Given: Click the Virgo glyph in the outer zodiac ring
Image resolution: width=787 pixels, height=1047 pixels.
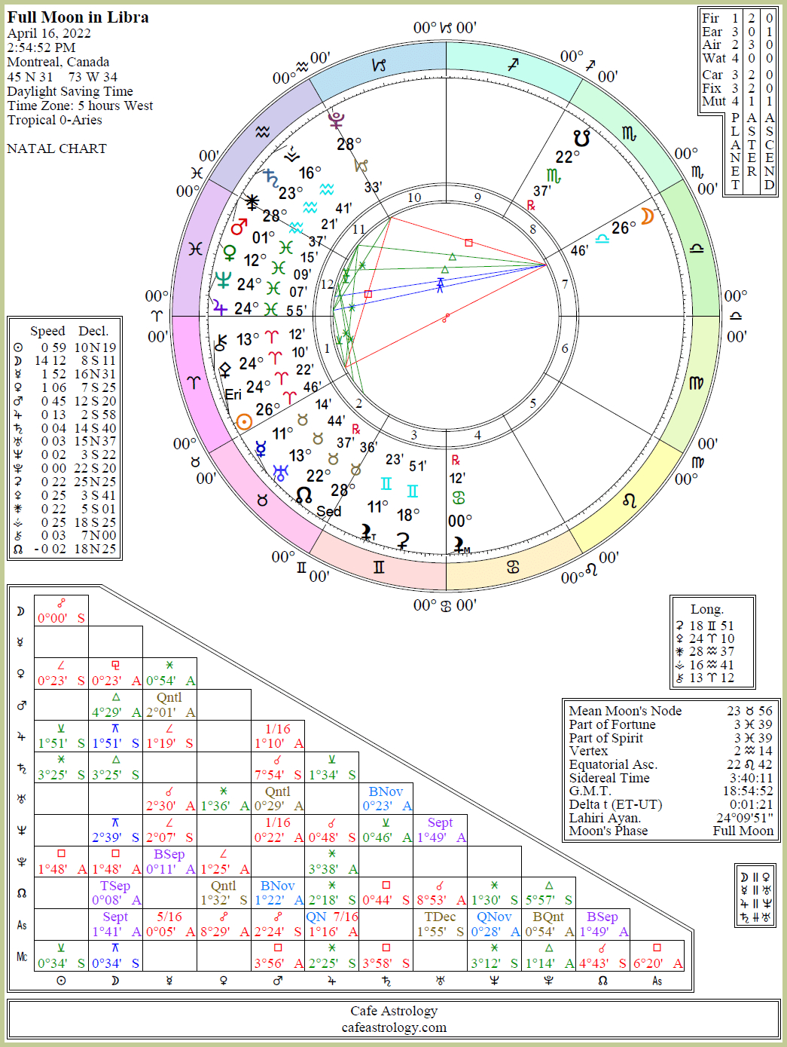Looking at the screenshot, I should (x=696, y=383).
